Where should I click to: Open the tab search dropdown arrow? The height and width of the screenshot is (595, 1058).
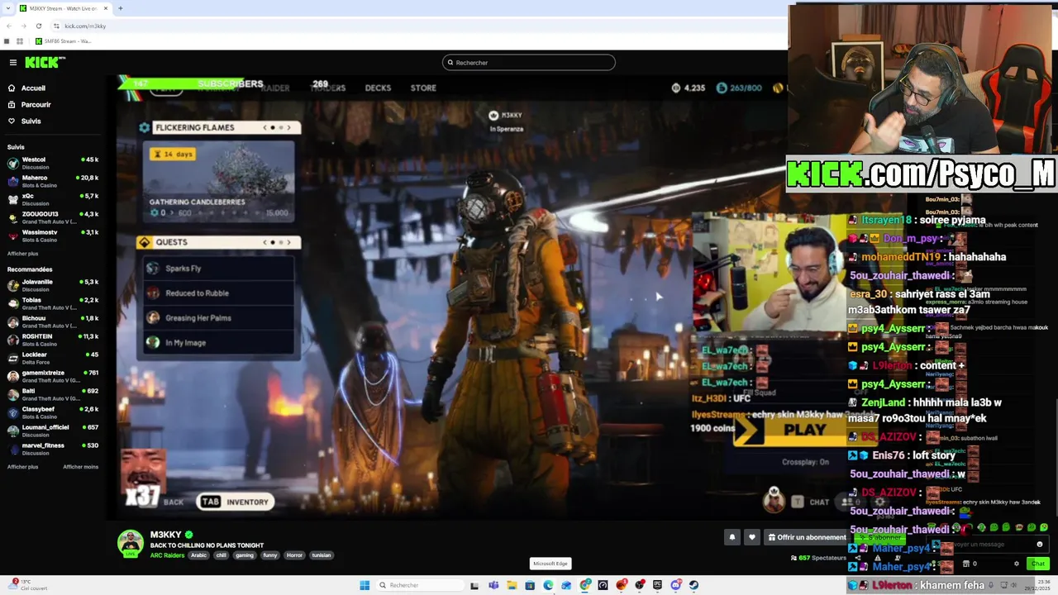[x=8, y=8]
